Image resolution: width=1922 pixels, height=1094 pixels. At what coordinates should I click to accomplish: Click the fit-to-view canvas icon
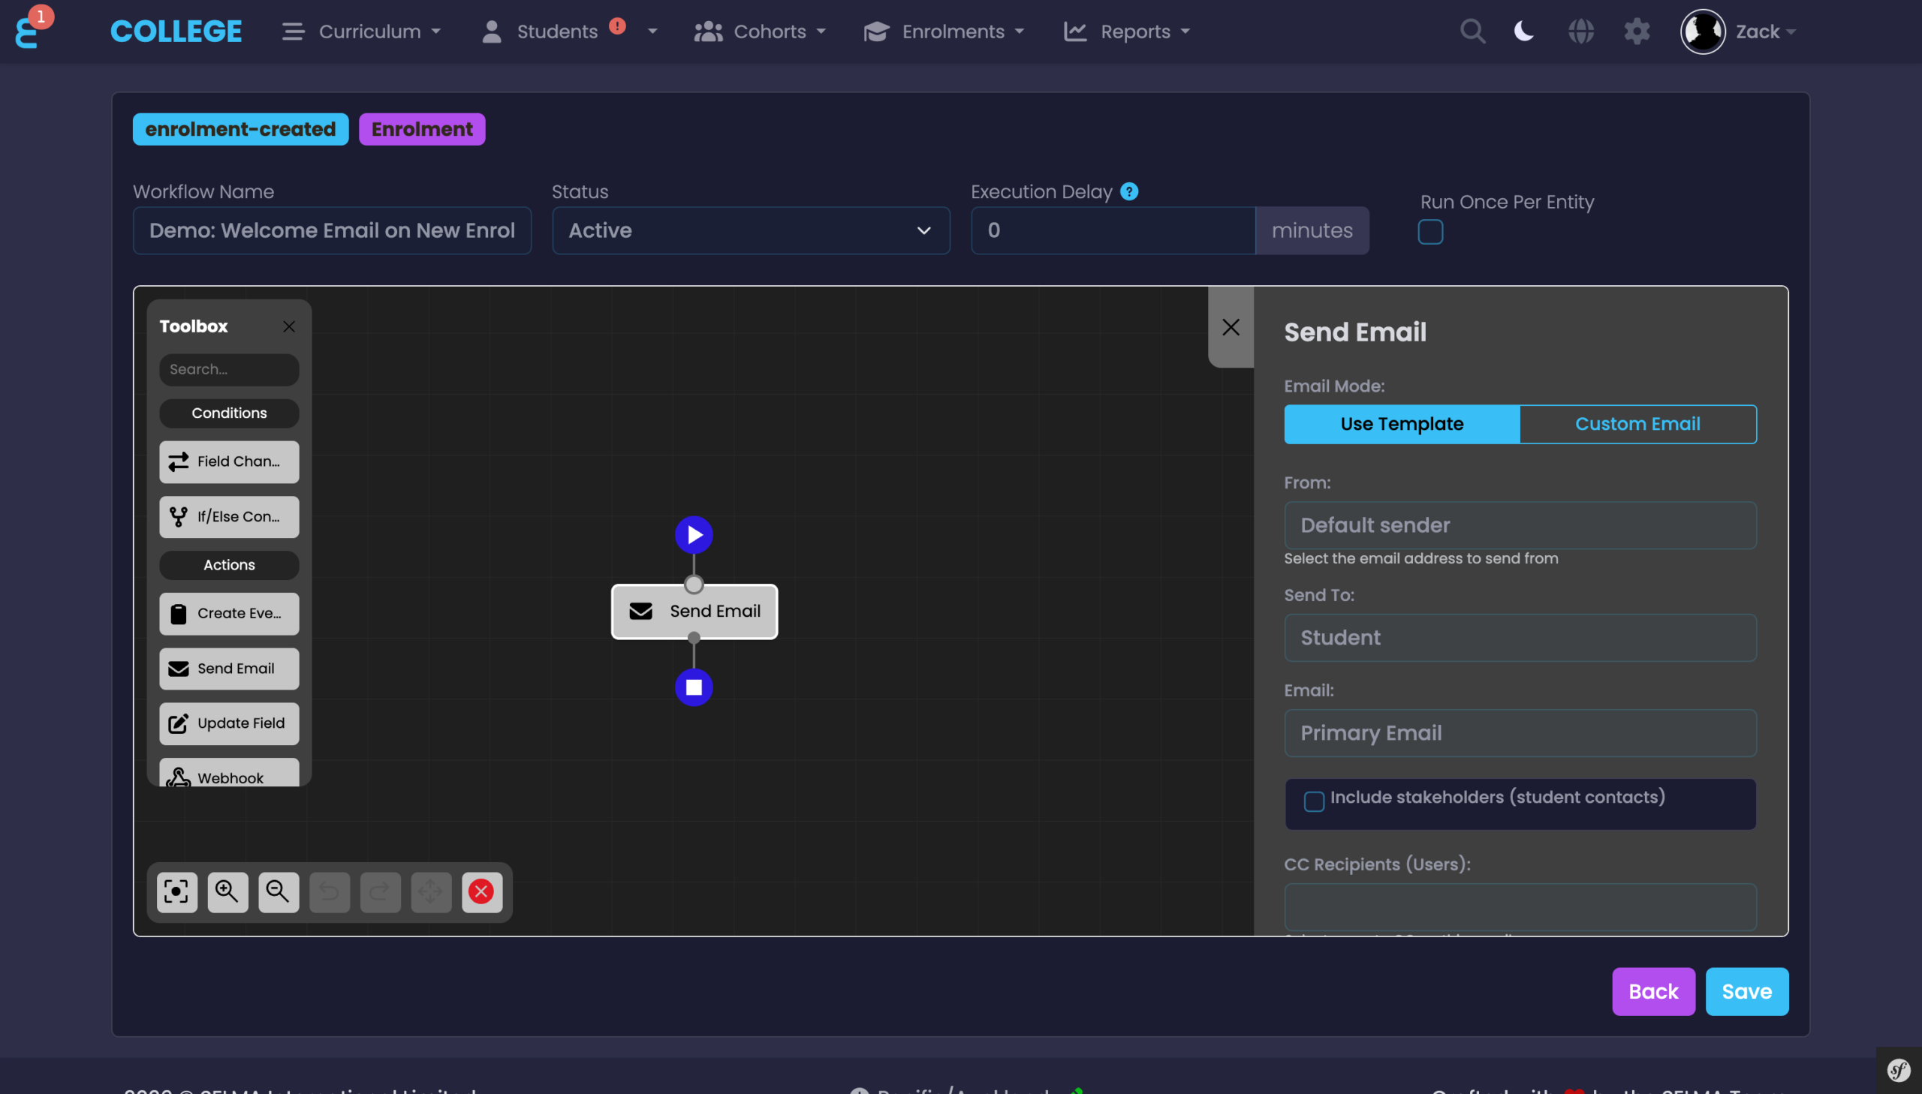[x=176, y=892]
